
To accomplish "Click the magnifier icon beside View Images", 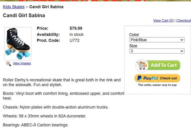I will click(9, 63).
